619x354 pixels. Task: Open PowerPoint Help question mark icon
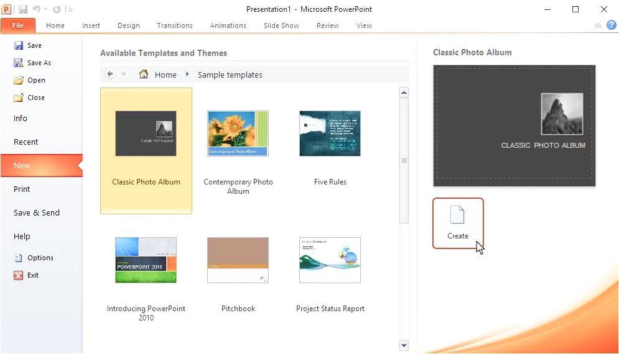coord(611,25)
